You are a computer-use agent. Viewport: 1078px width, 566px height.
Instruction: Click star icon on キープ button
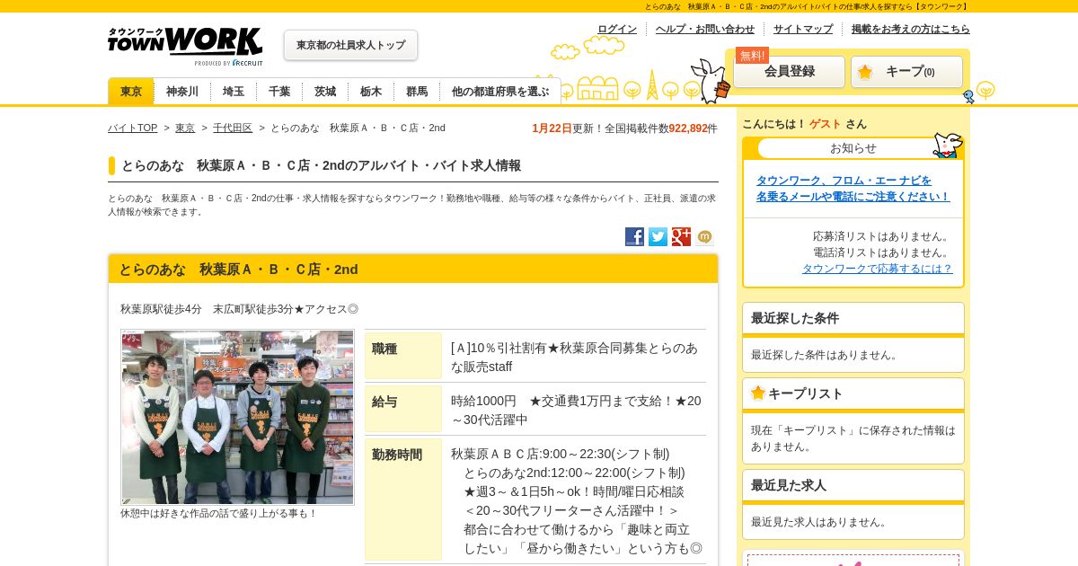pyautogui.click(x=865, y=72)
